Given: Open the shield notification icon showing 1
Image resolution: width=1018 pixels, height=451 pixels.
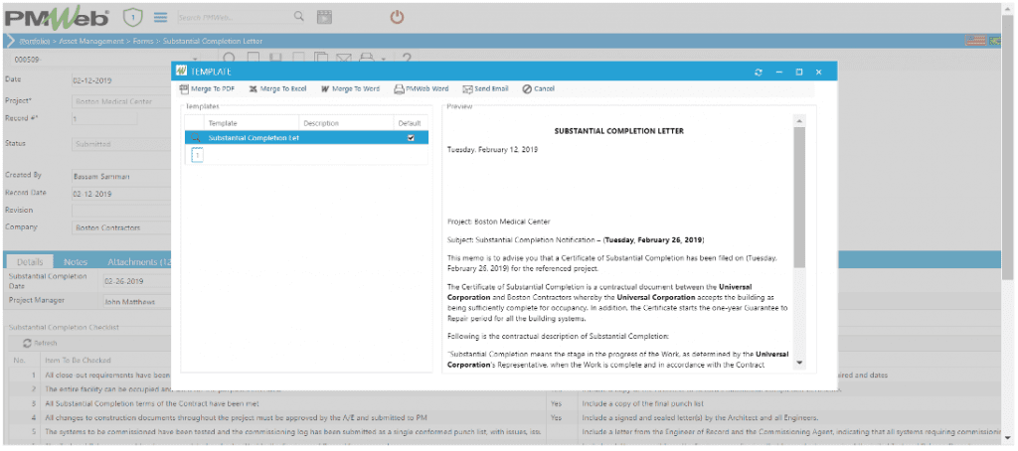Looking at the screenshot, I should tap(133, 18).
